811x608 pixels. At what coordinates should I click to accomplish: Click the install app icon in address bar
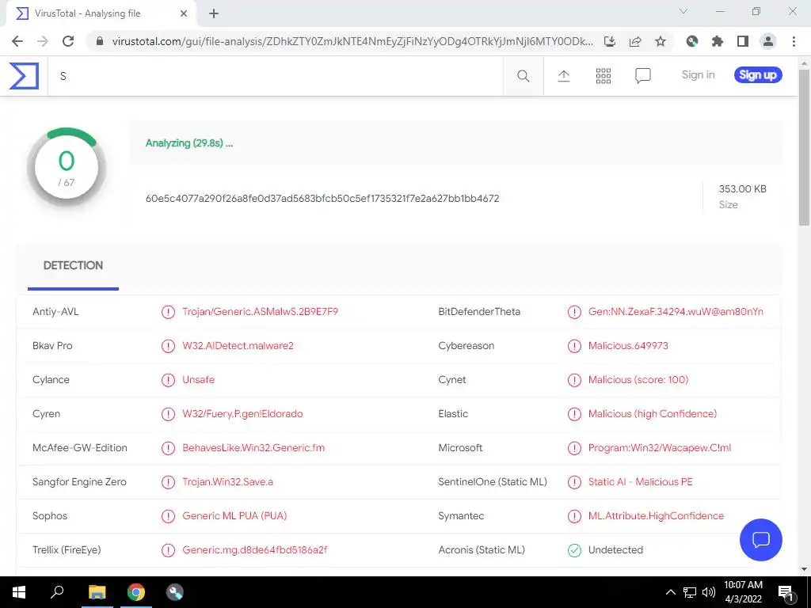[x=610, y=41]
